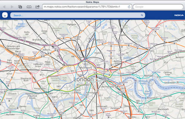
Task: Click the Silvertown map label
Action: (x=170, y=83)
